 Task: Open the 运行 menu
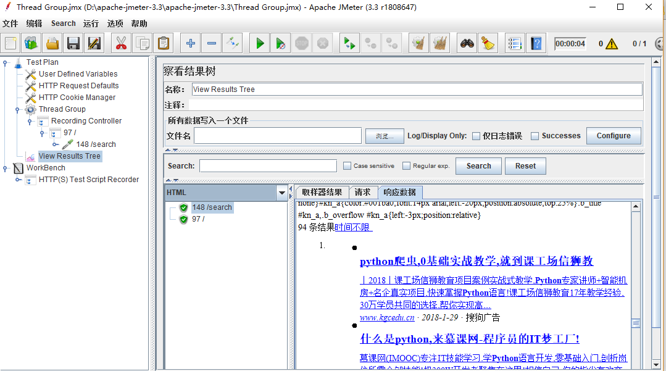pyautogui.click(x=91, y=23)
